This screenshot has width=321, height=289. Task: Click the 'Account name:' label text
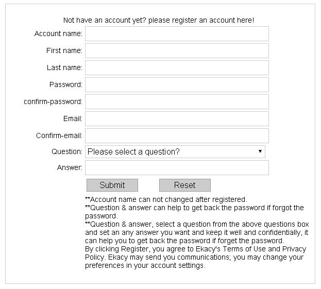click(58, 34)
